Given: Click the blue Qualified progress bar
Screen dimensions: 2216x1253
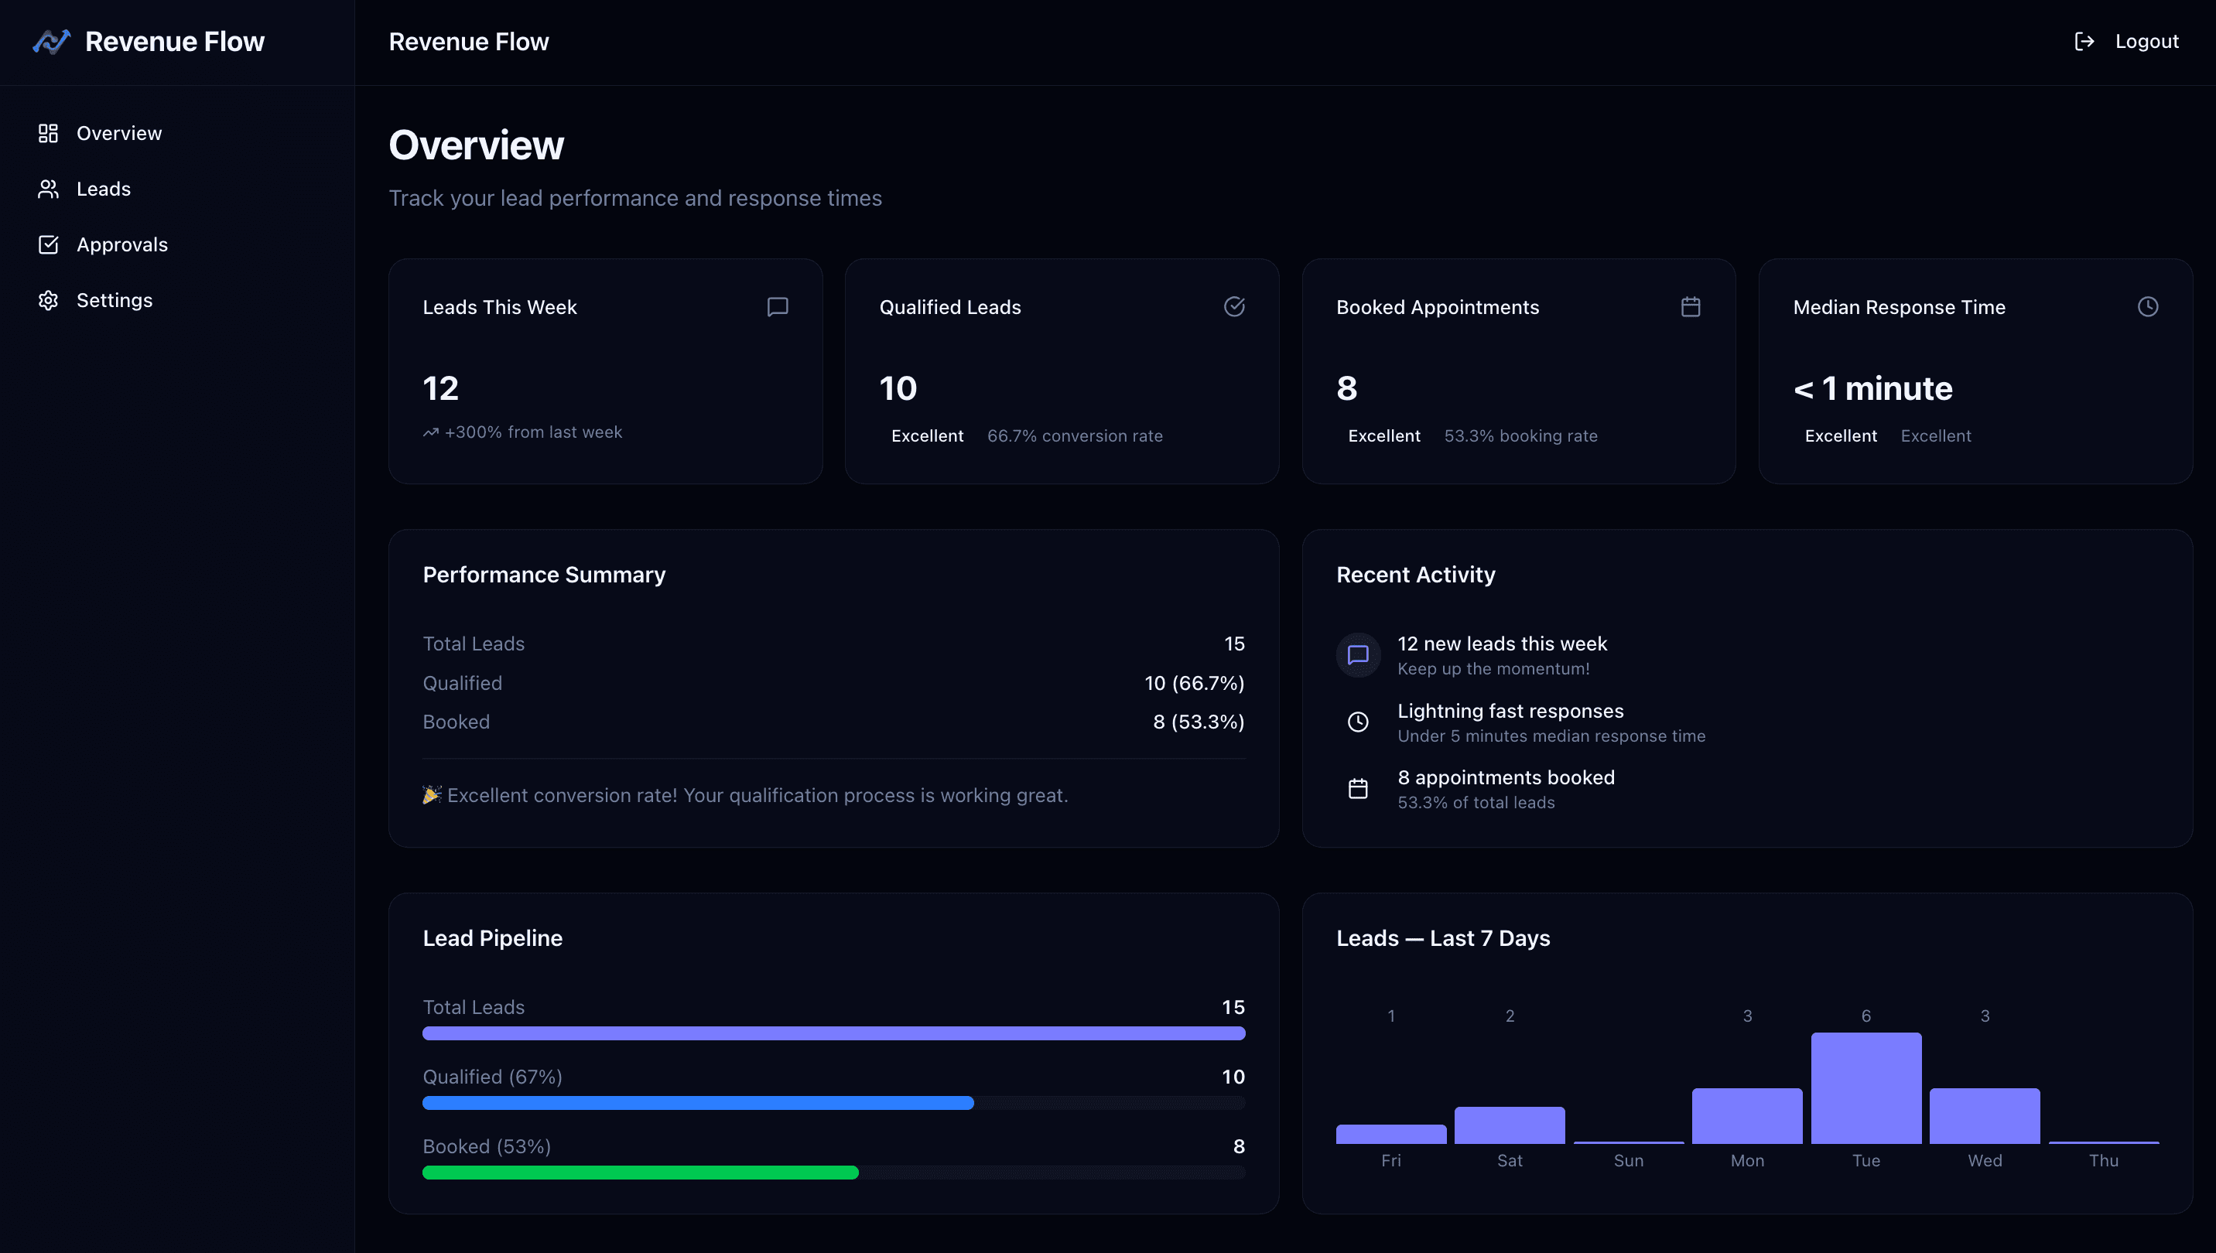Looking at the screenshot, I should (x=697, y=1102).
